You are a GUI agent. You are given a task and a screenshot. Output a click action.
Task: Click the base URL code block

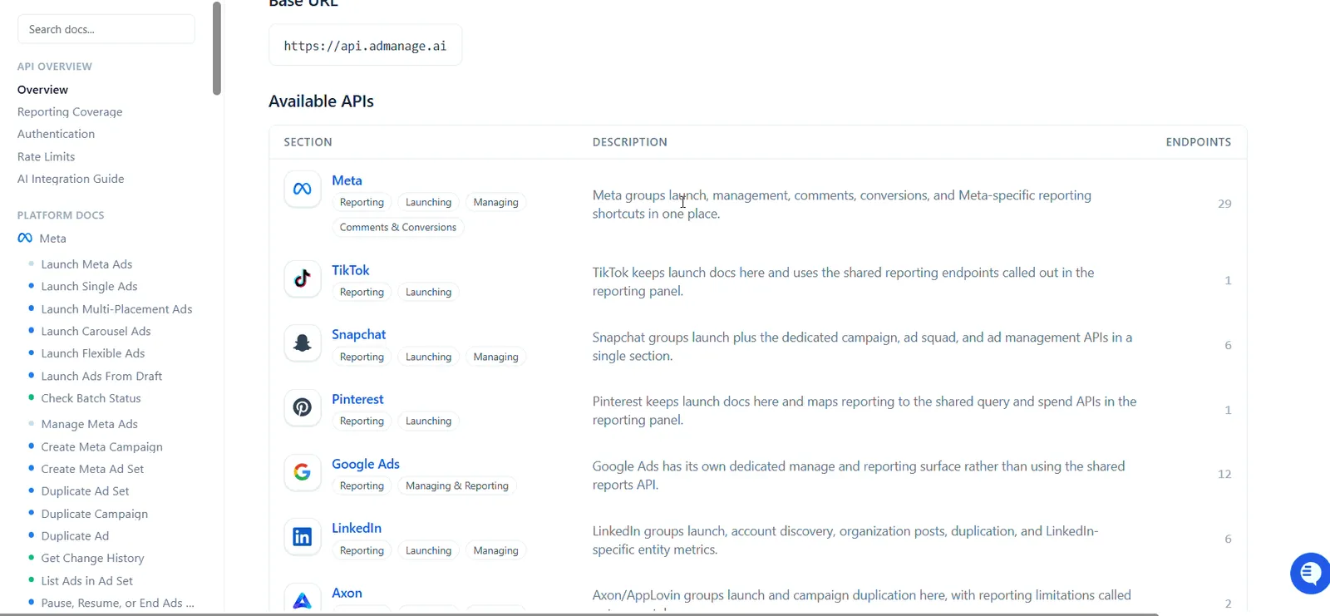(365, 46)
